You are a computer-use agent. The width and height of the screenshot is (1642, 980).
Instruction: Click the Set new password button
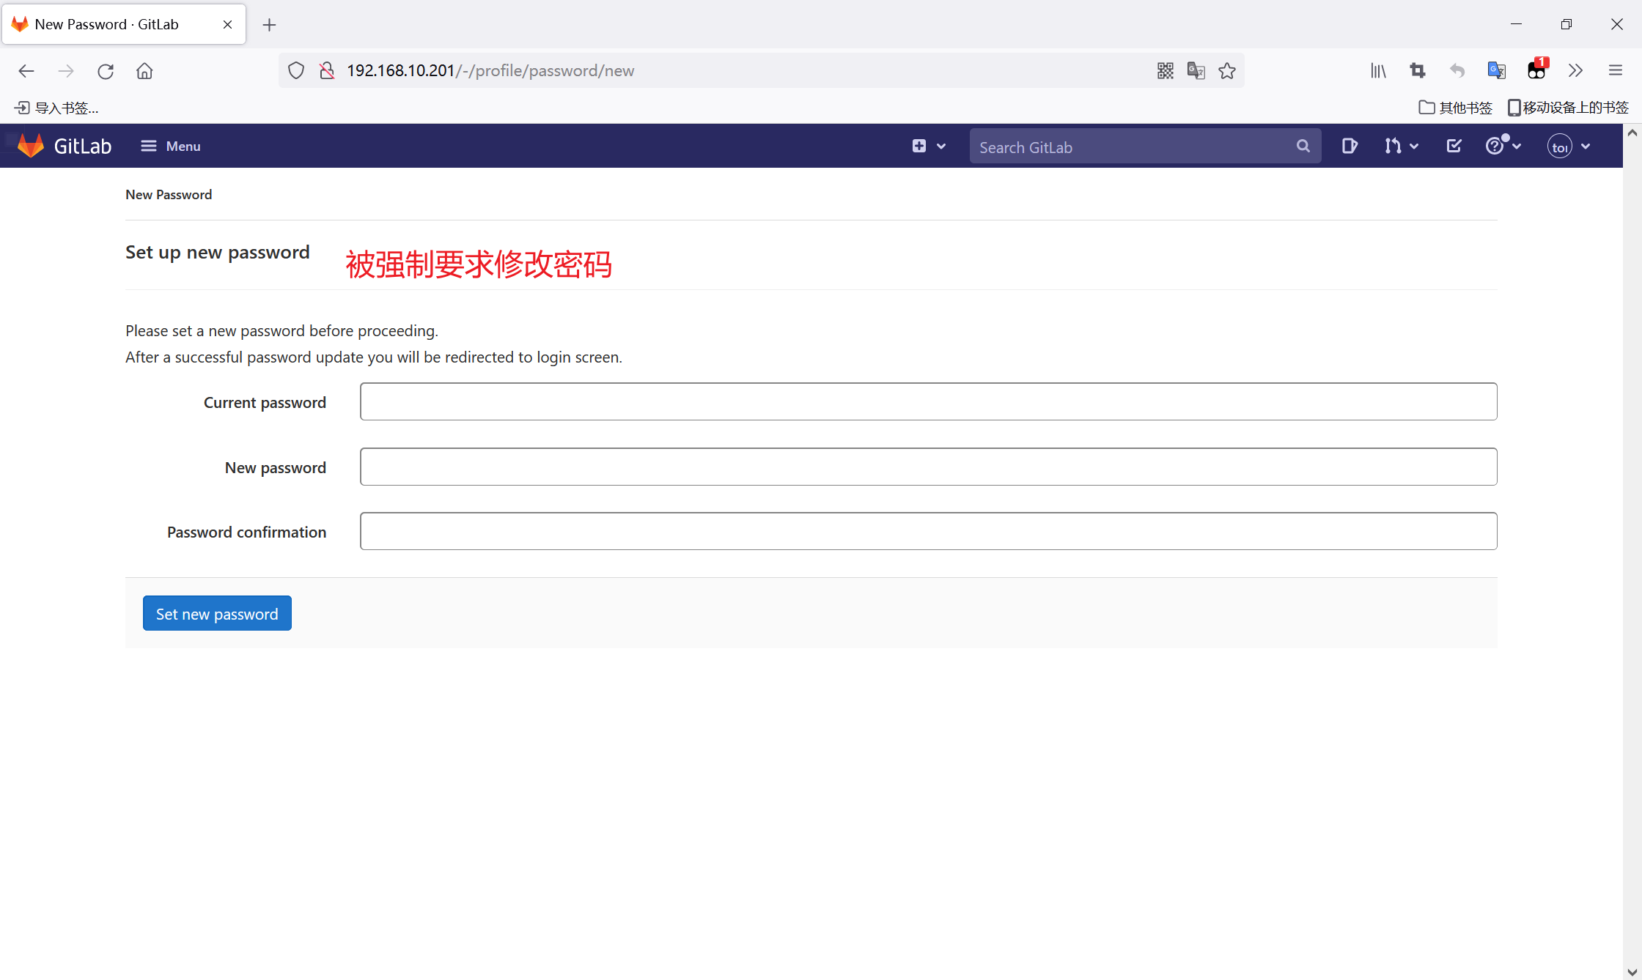217,613
